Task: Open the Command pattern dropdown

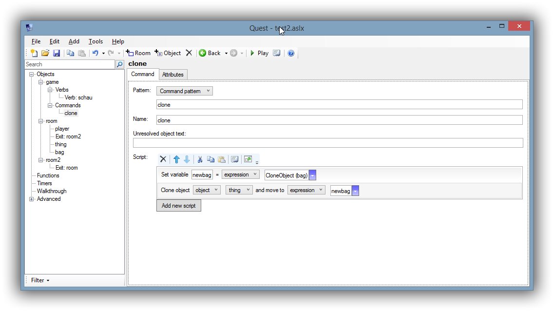Action: (184, 91)
